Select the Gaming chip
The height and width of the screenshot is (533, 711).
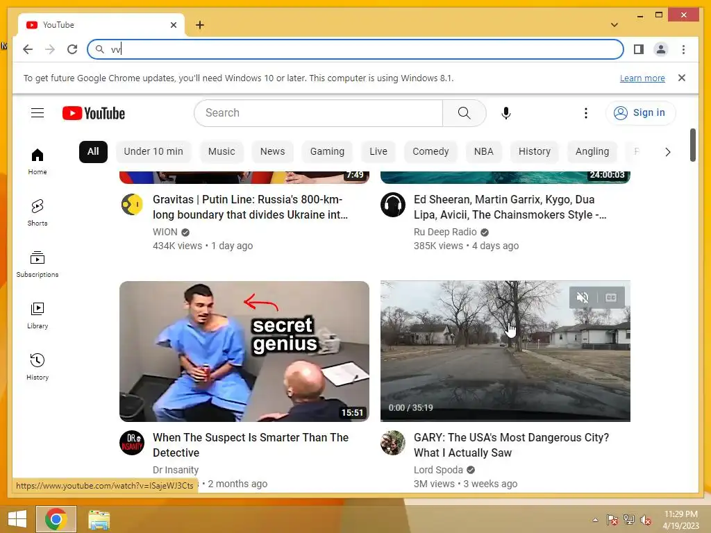tap(327, 151)
